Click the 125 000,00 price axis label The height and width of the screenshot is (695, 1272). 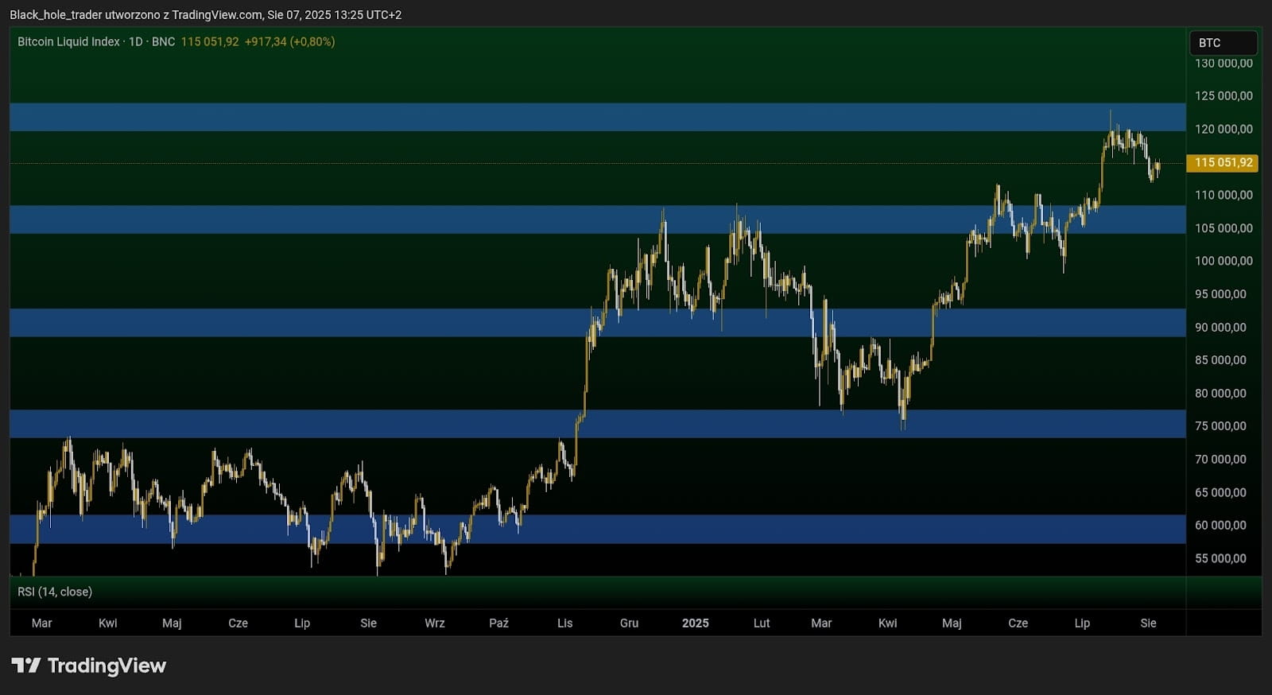click(x=1224, y=95)
